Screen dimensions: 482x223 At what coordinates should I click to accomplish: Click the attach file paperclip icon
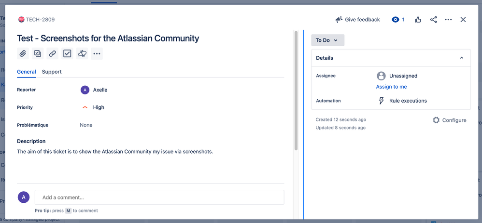(23, 53)
